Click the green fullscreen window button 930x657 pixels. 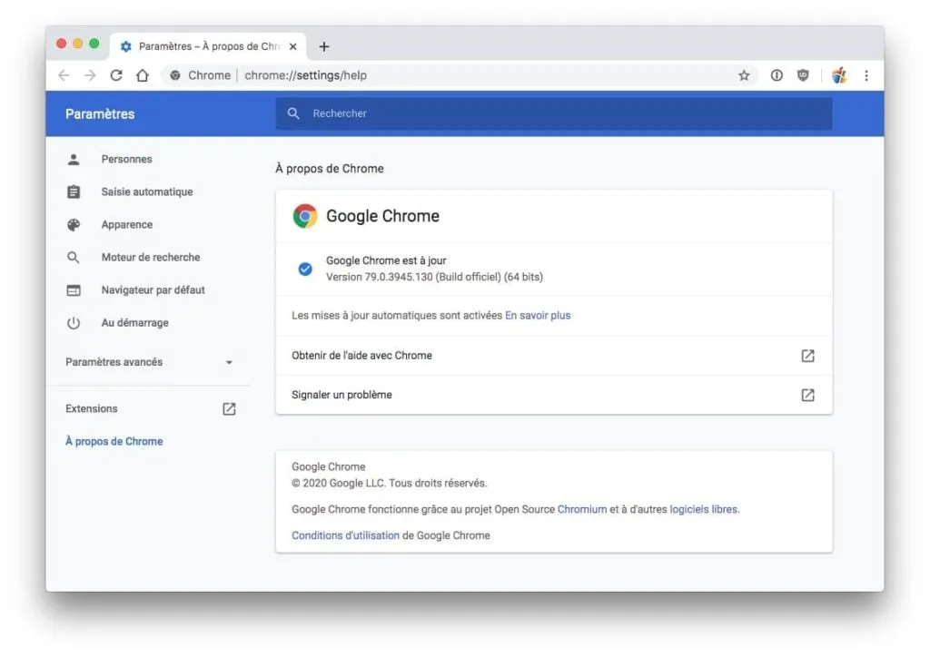[x=94, y=44]
